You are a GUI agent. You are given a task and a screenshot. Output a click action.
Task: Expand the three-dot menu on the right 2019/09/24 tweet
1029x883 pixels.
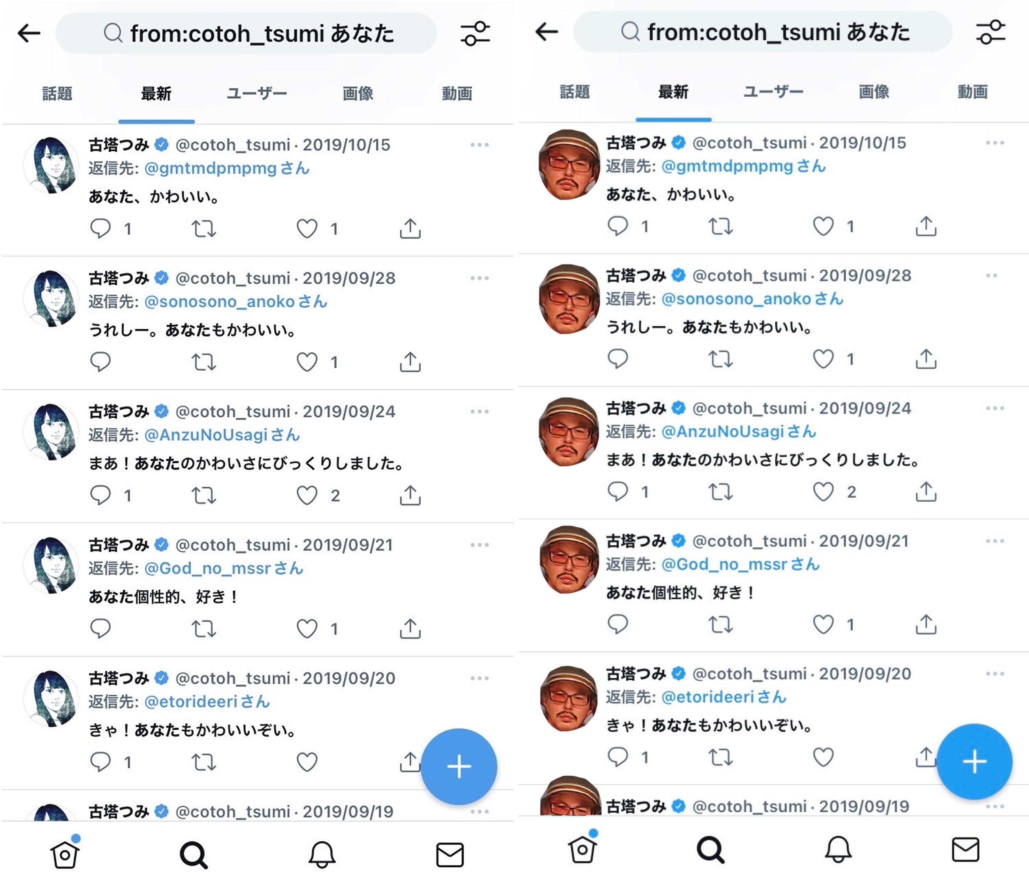pyautogui.click(x=995, y=408)
